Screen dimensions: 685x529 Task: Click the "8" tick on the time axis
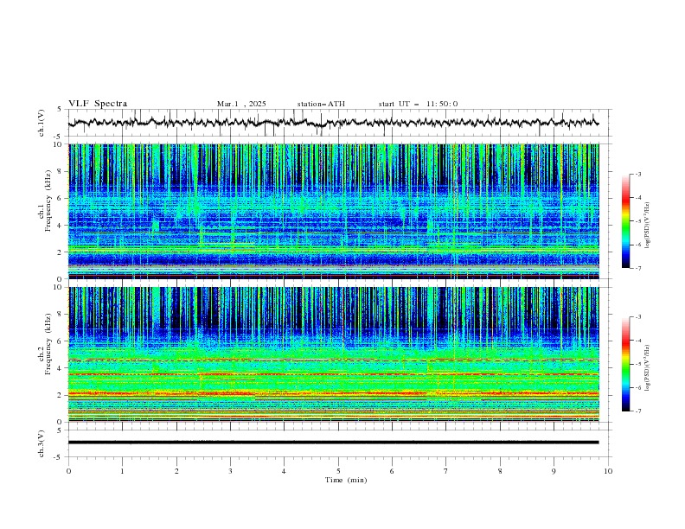click(x=500, y=471)
